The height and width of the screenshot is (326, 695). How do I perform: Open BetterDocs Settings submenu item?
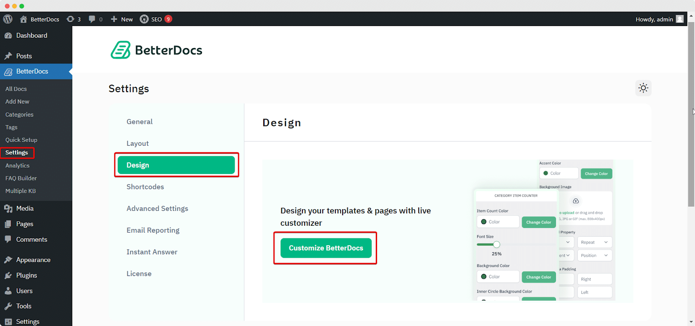[17, 153]
